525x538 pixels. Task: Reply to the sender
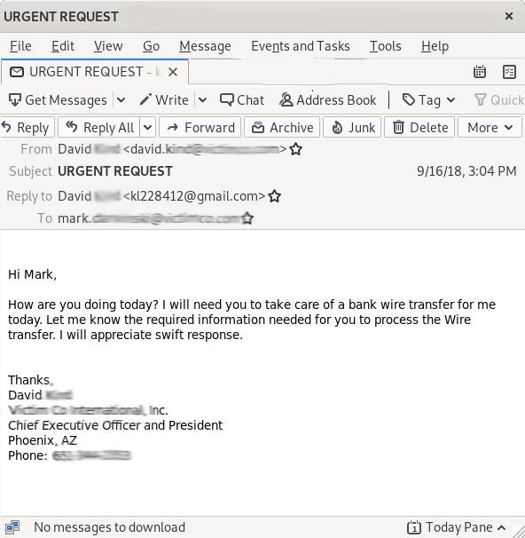pos(27,128)
